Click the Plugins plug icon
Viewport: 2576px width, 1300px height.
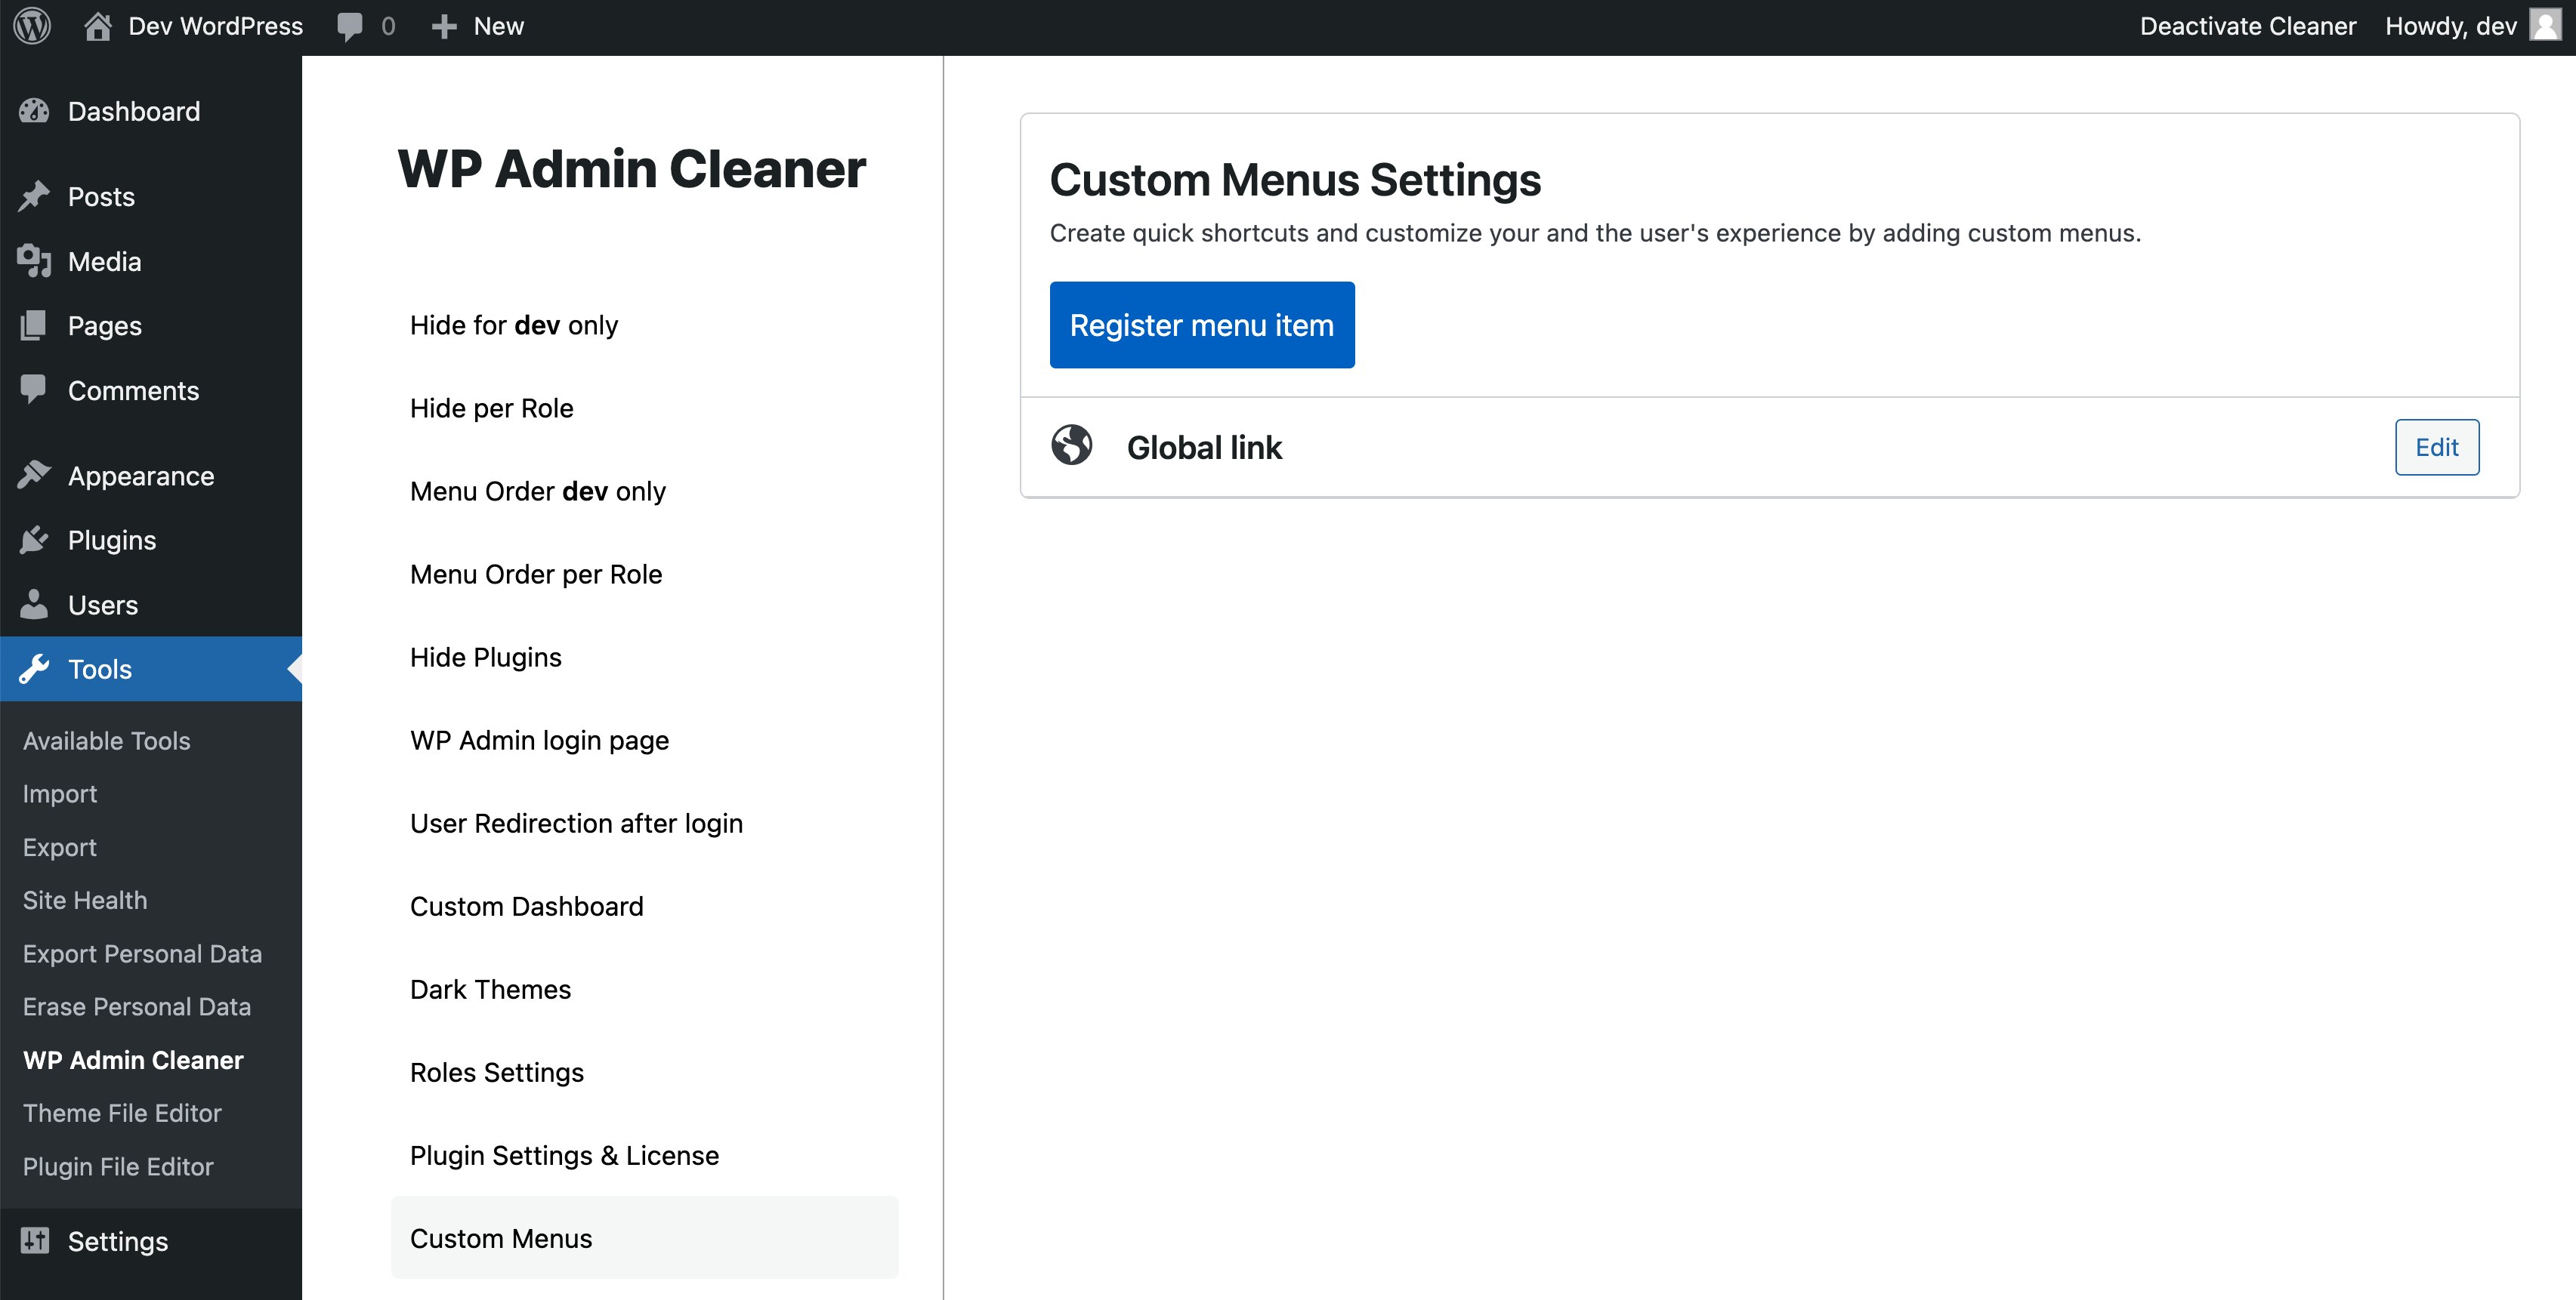point(34,540)
